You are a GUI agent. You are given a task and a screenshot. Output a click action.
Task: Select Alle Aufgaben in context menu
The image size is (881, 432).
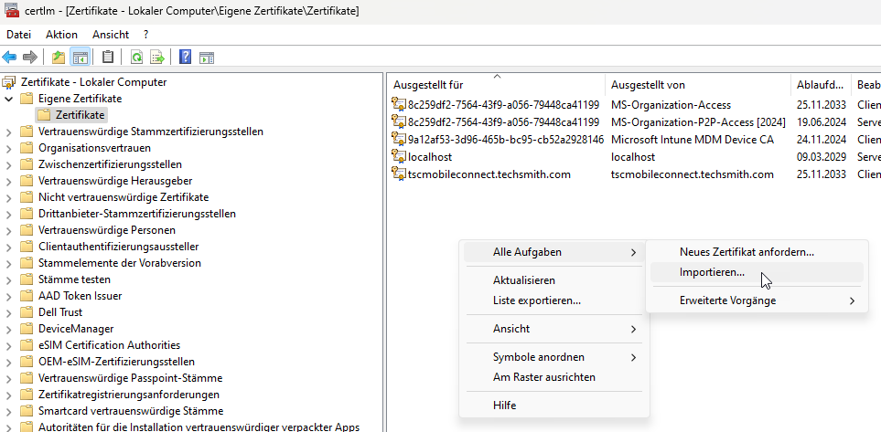tap(554, 252)
